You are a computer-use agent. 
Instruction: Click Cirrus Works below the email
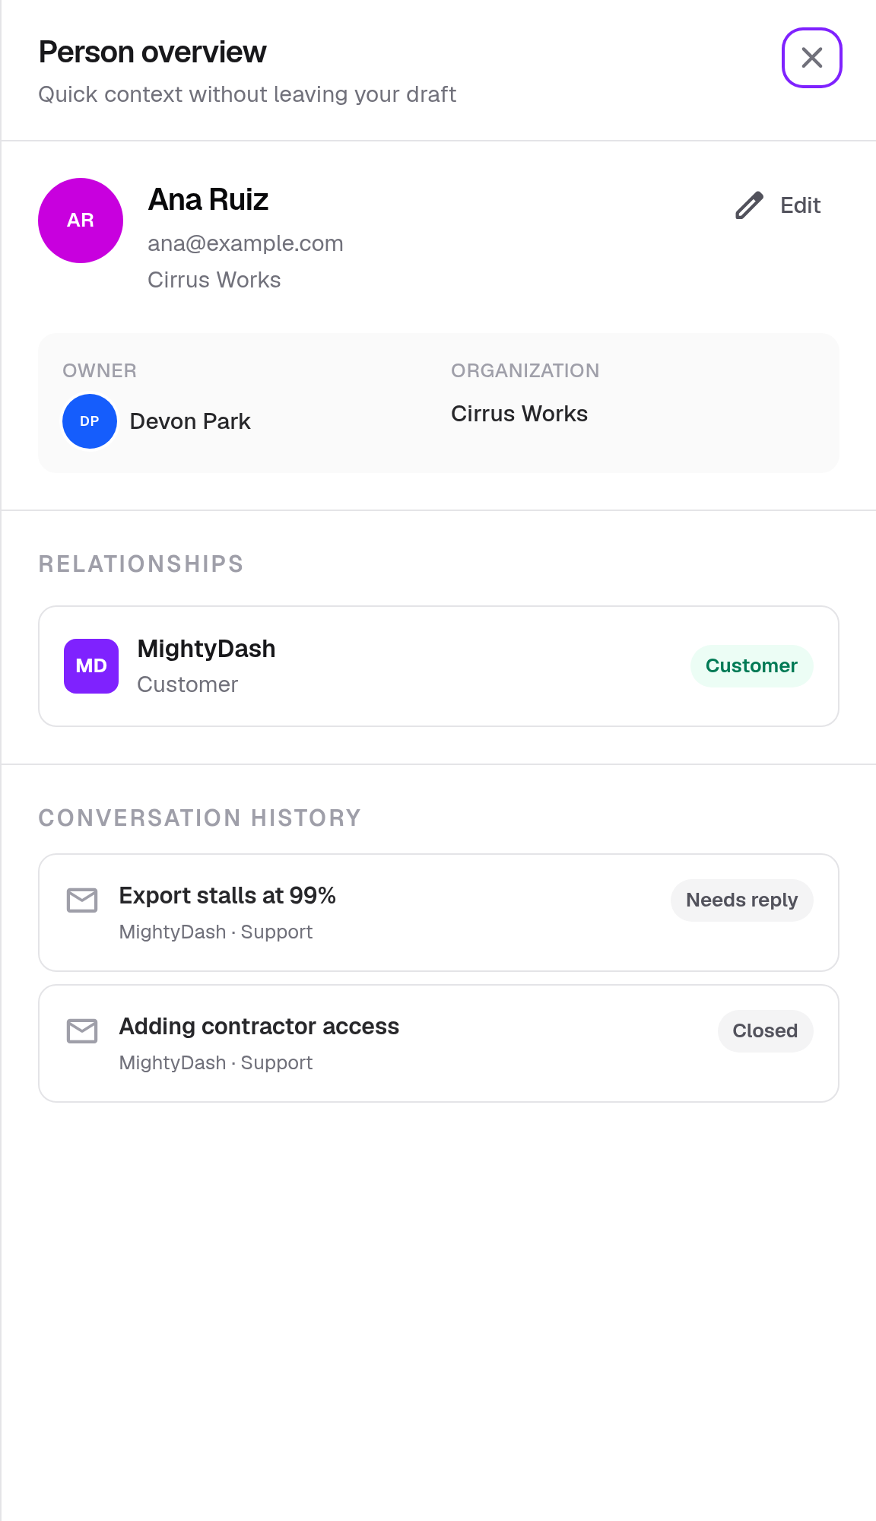pos(214,280)
